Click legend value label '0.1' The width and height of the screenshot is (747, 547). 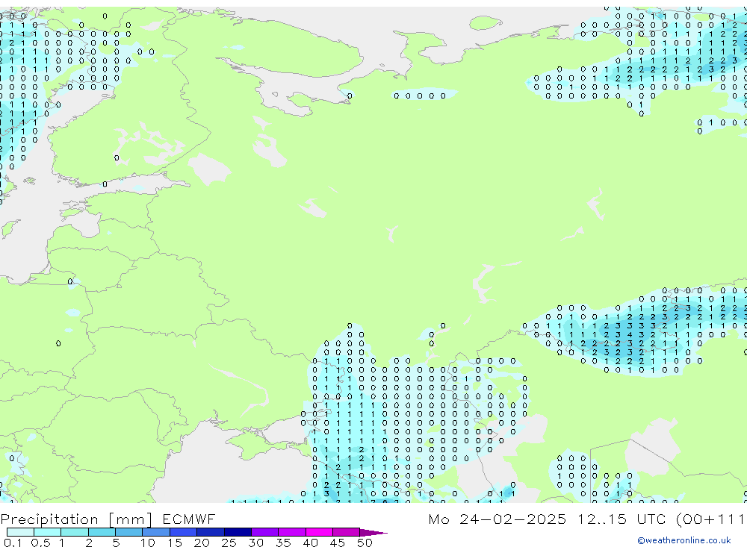13,543
